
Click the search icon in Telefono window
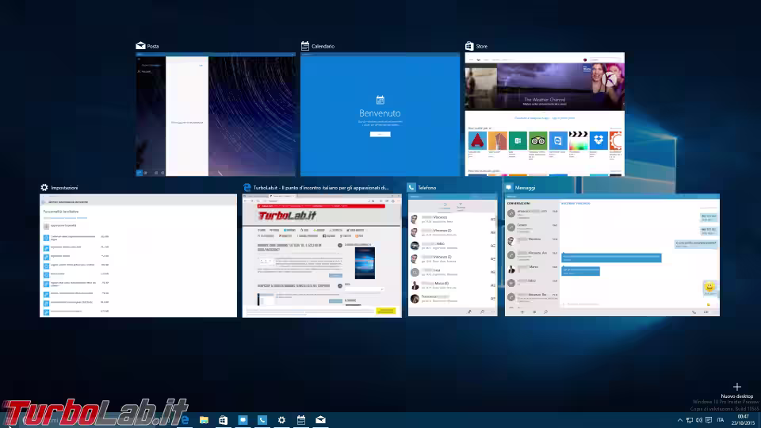click(482, 311)
